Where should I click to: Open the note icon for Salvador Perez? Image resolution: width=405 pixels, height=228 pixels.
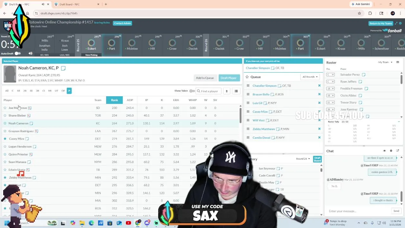click(x=364, y=75)
